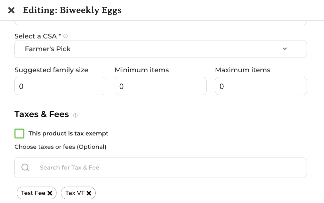
Task: Focus the Suggested family size field
Action: point(60,86)
